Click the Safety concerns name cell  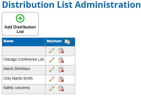tap(24, 89)
